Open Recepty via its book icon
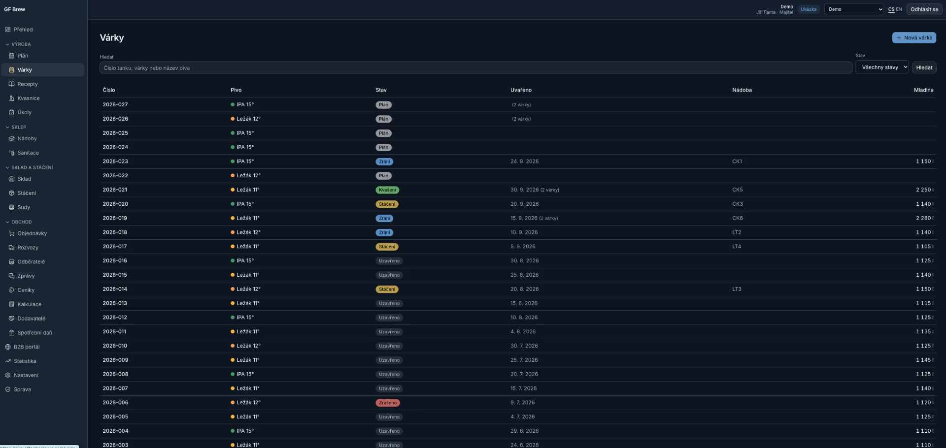This screenshot has height=448, width=946. point(11,84)
